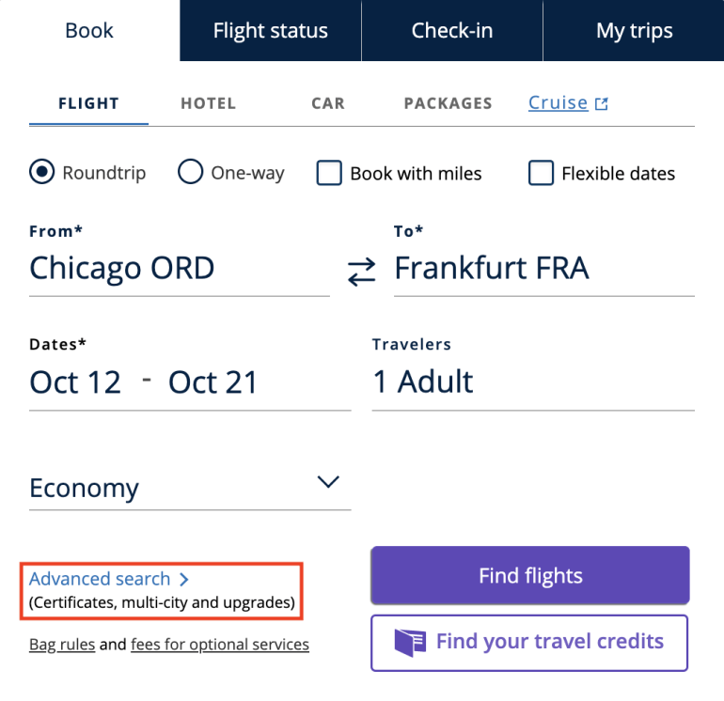724x701 pixels.
Task: Switch to the CAR booking tab
Action: pyautogui.click(x=328, y=103)
